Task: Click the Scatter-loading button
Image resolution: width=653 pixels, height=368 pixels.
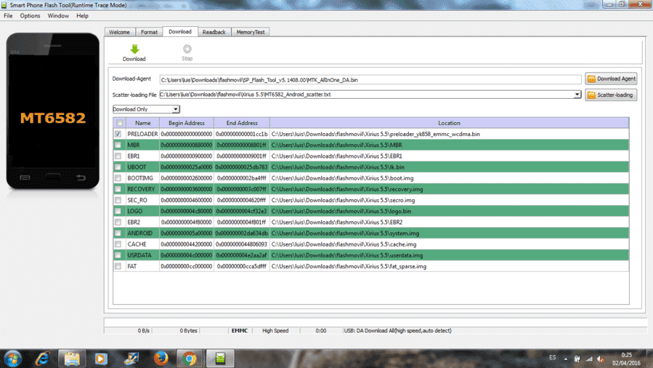Action: (x=611, y=95)
